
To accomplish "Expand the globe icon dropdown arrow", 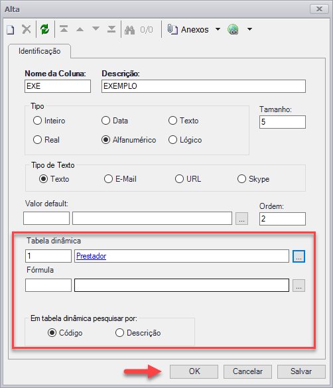I will click(x=249, y=29).
